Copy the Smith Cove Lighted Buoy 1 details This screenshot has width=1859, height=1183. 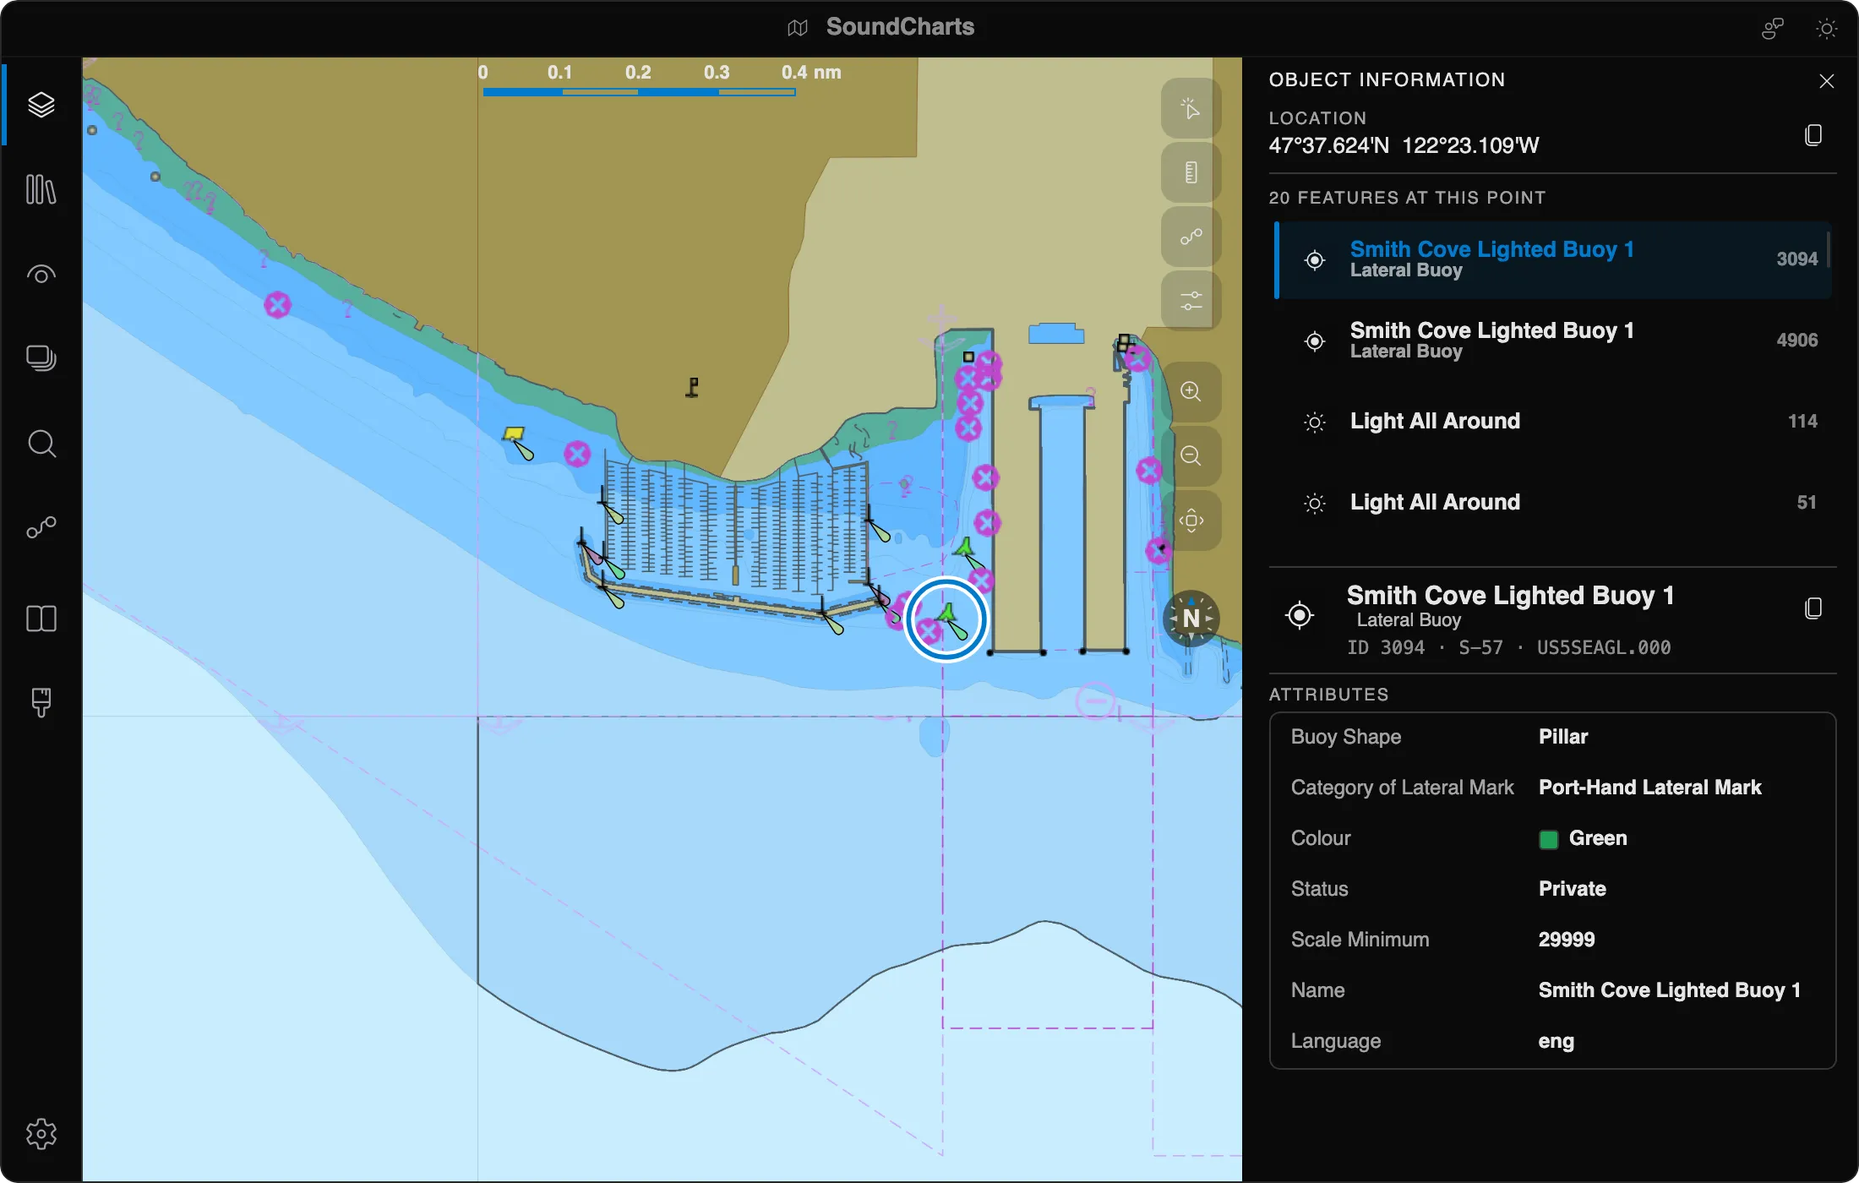click(1813, 608)
